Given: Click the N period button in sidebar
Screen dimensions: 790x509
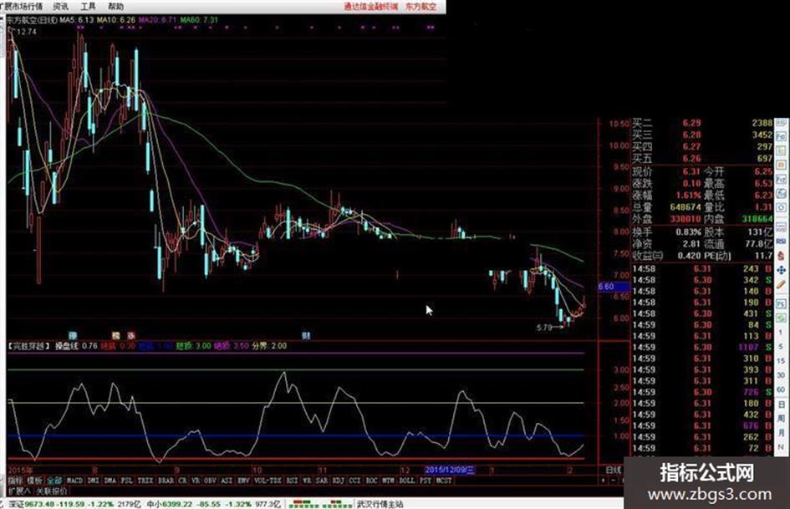Looking at the screenshot, I should tap(781, 447).
